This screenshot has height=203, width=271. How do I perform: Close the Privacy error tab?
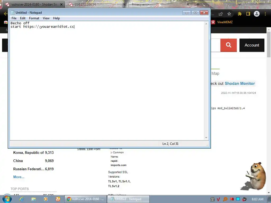[188, 4]
